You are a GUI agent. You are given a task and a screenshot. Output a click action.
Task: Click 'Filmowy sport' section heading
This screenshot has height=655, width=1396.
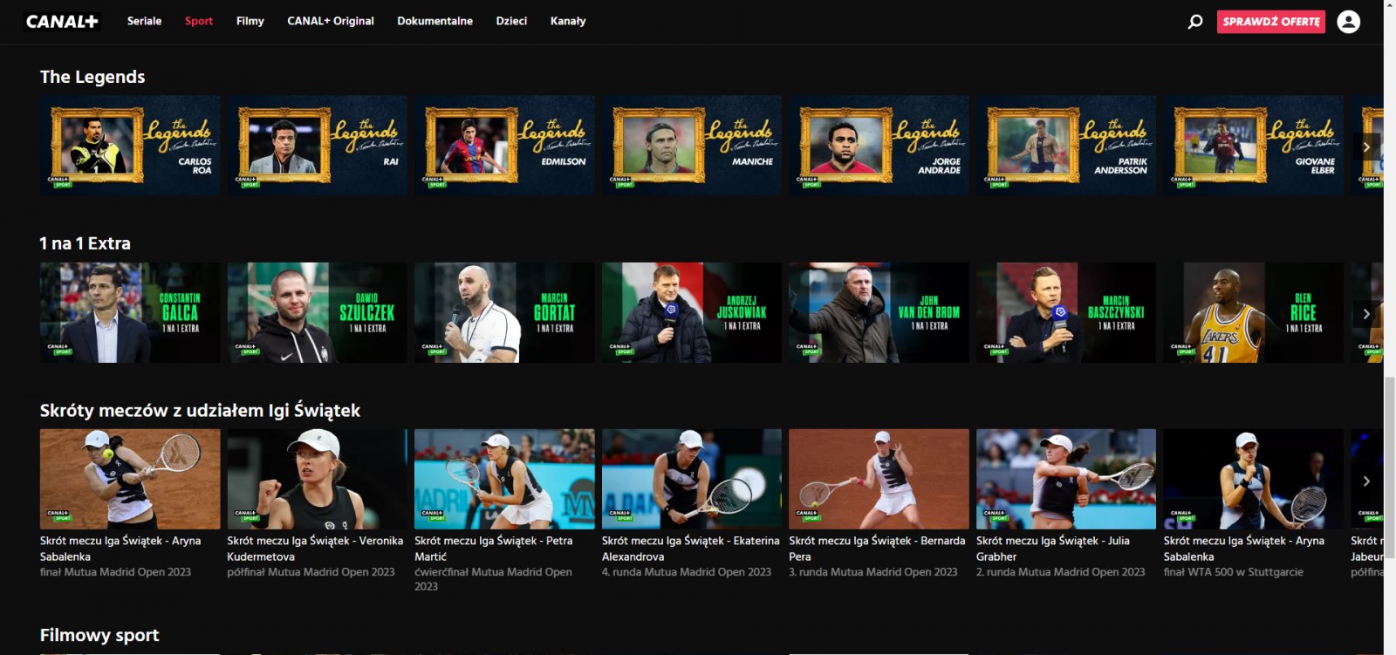[99, 635]
